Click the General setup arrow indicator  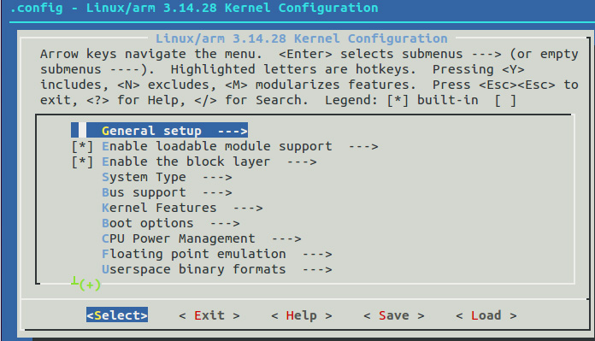(233, 132)
